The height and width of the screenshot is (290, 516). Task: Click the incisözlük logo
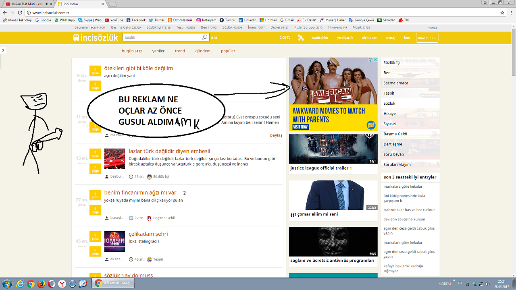96,37
